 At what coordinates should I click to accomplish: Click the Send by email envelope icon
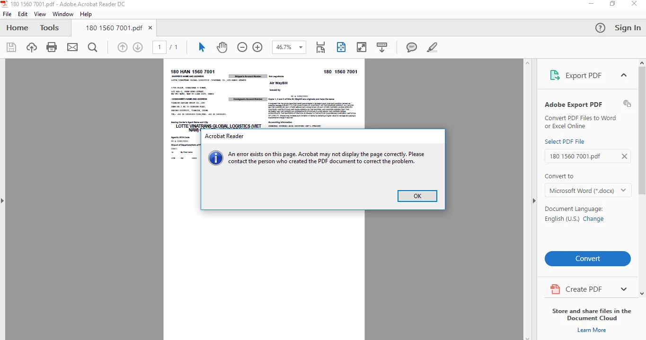[72, 47]
